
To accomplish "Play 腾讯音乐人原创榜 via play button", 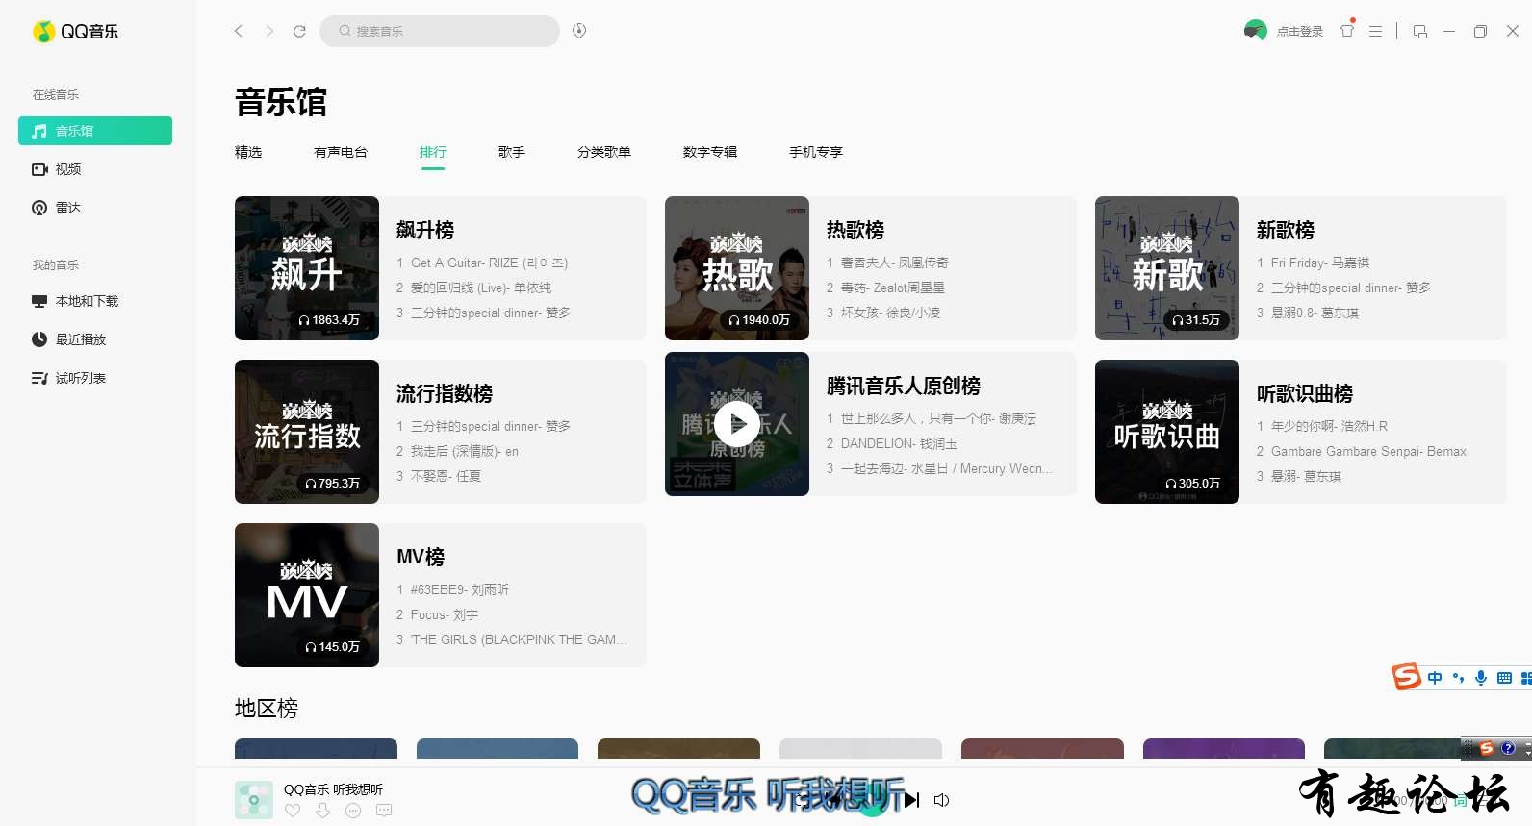I will [737, 424].
